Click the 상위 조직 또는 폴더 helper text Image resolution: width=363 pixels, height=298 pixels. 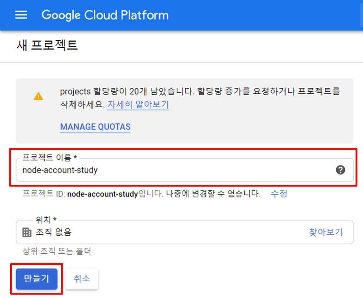[x=57, y=251]
